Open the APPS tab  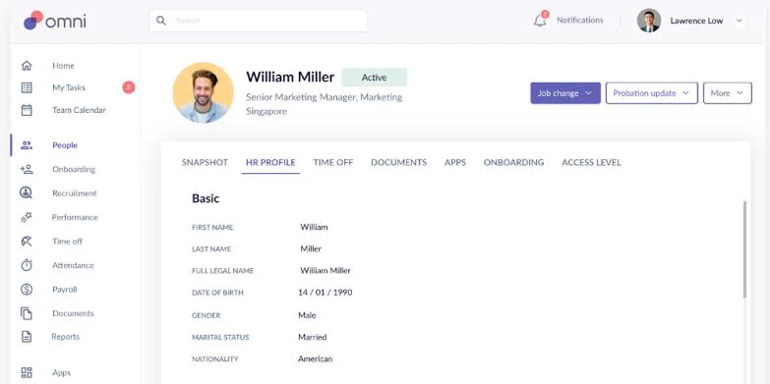point(455,162)
